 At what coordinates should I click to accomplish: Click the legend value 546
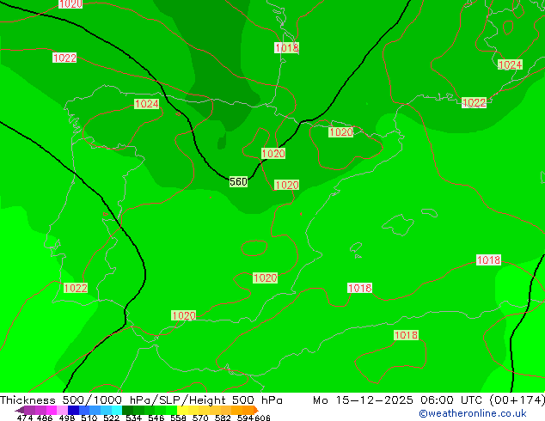point(156,418)
